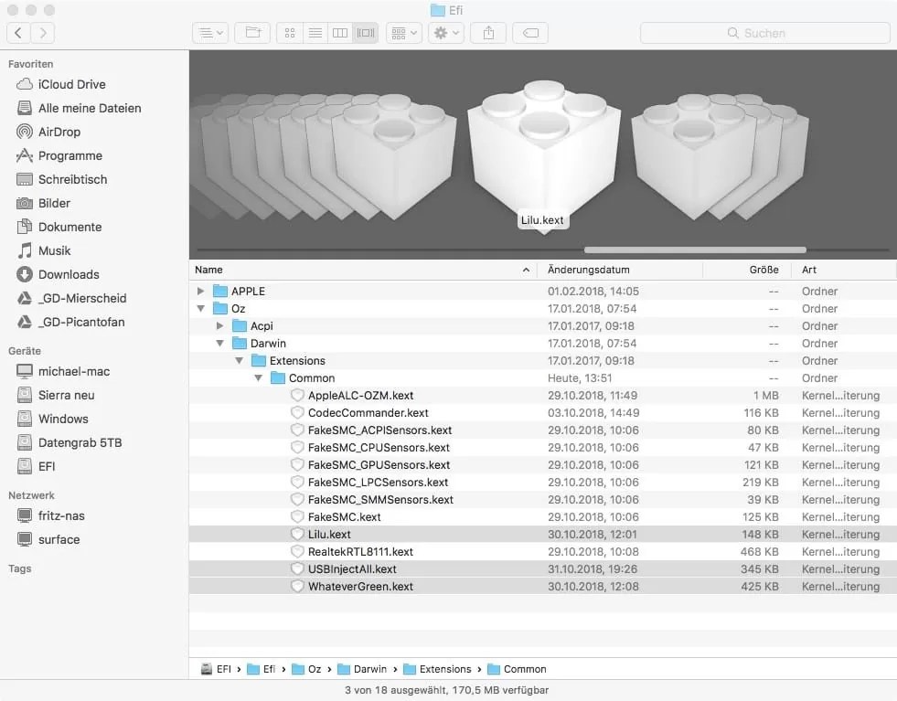
Task: Sort by Änderungsdatum column header
Action: (620, 270)
